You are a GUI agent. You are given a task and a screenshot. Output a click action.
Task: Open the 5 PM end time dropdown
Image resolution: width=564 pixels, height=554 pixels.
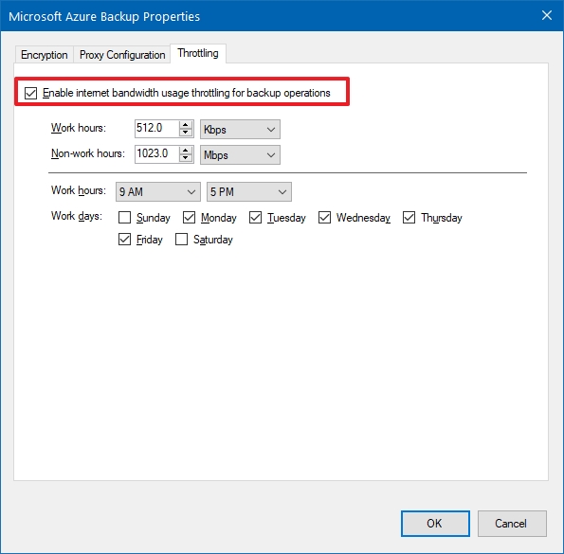point(249,192)
